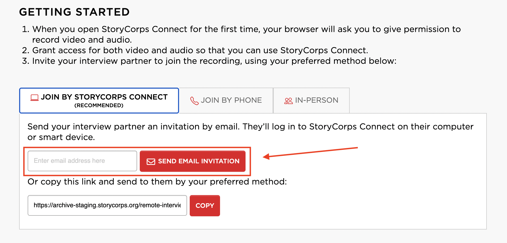This screenshot has width=507, height=243.
Task: Click the two-people icon for In-Person
Action: [x=288, y=101]
